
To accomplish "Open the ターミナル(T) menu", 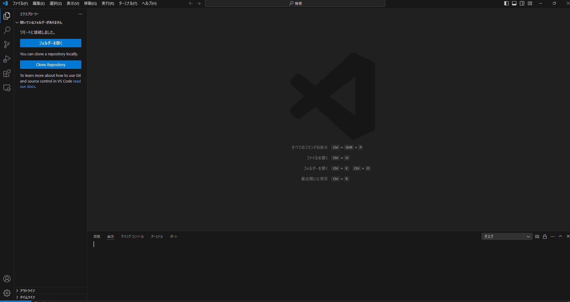I will point(128,3).
